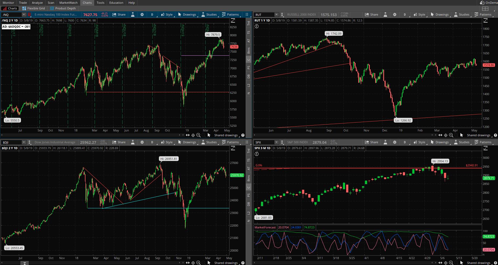Screen dimensions: 498x265
Task: Click the link icon next to RUT symbol
Action: click(282, 15)
